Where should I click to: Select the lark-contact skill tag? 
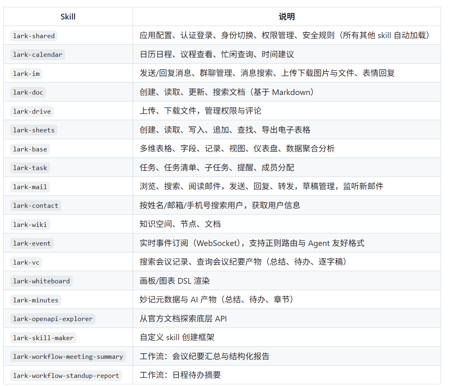[x=36, y=205]
